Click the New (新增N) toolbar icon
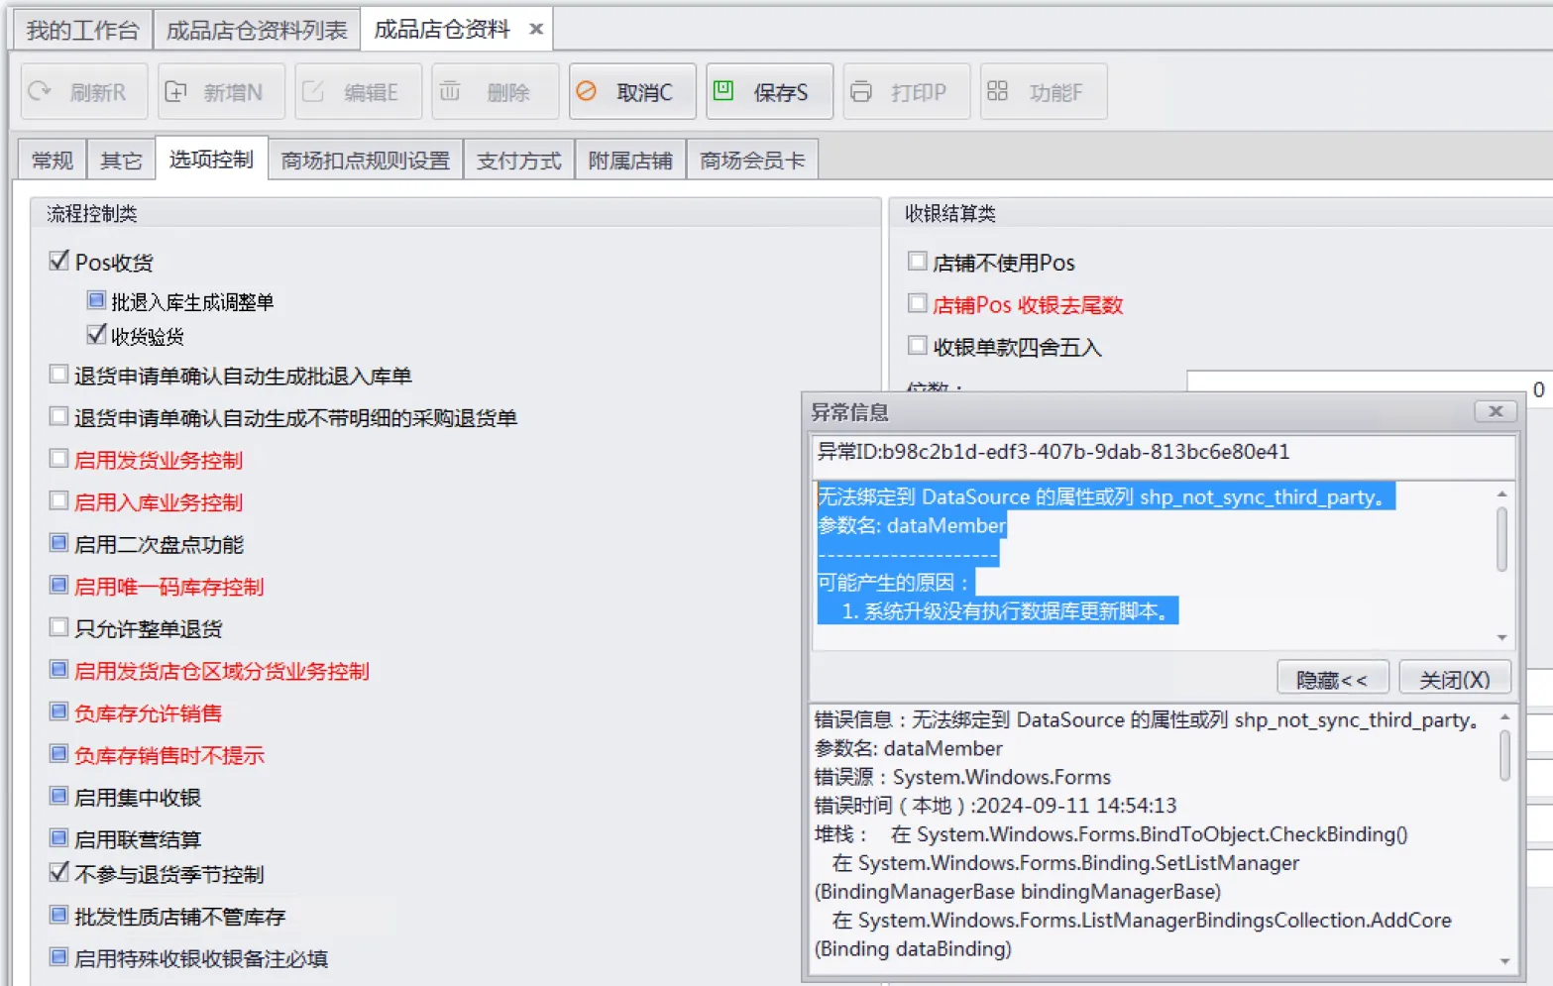 [175, 91]
